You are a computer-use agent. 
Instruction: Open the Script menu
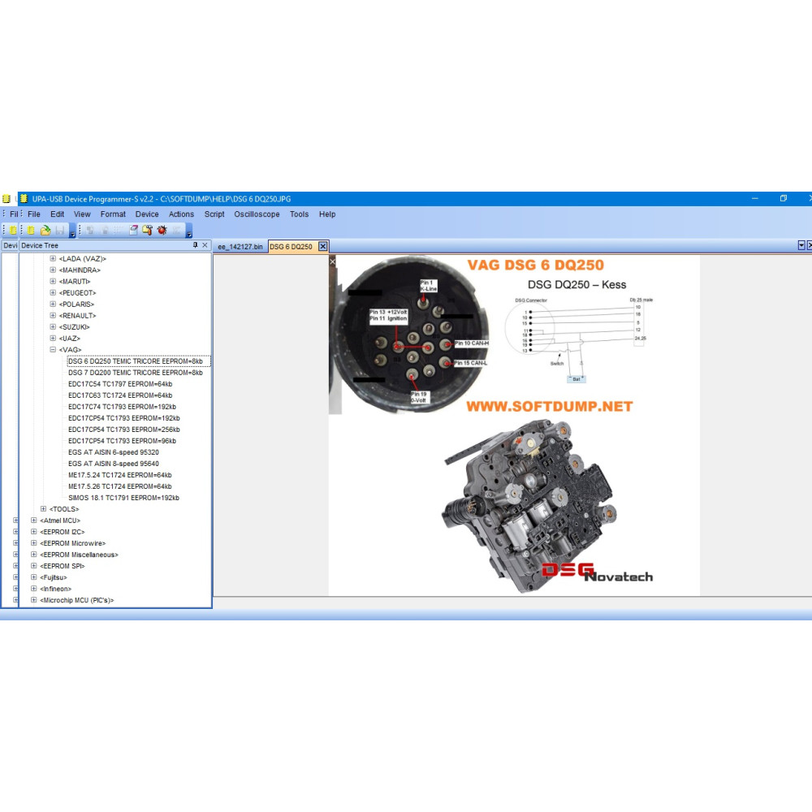tap(214, 214)
